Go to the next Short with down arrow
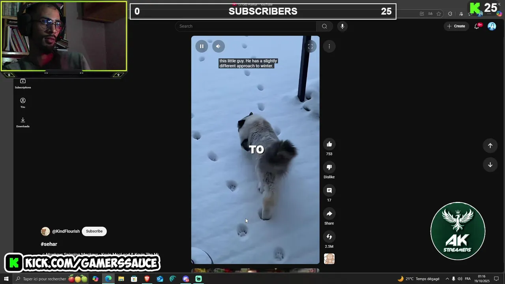The image size is (505, 284). [490, 164]
